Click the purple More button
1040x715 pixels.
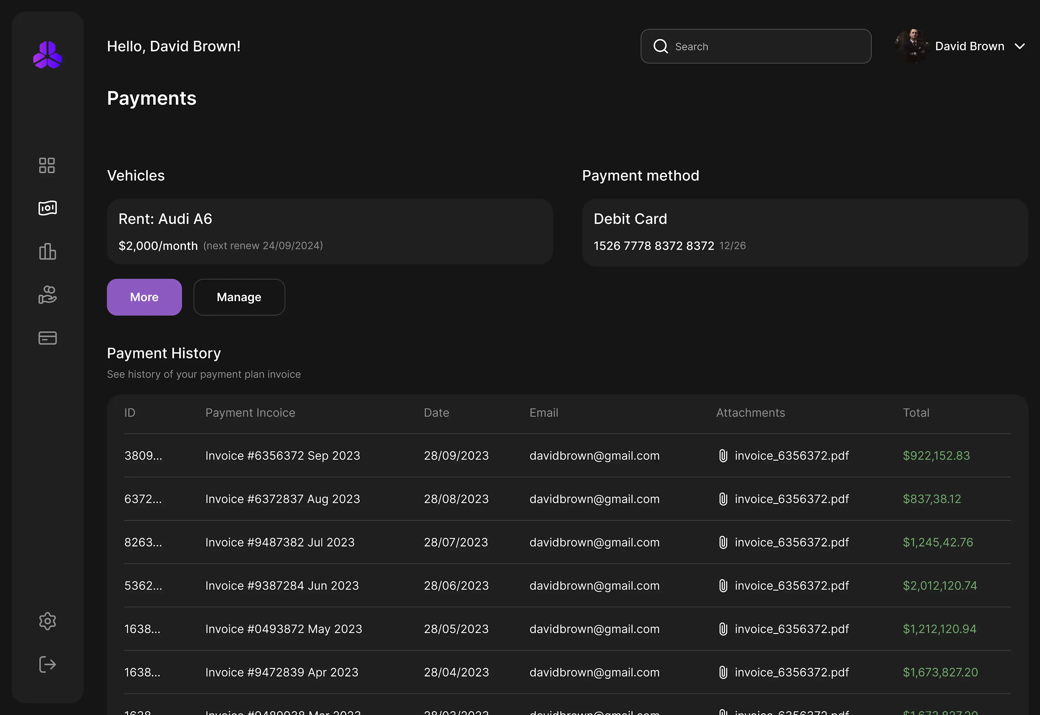144,297
